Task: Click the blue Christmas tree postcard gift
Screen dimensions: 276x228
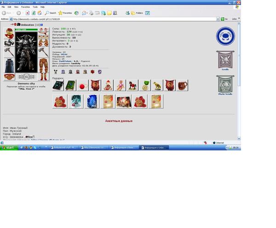Action: (92, 102)
